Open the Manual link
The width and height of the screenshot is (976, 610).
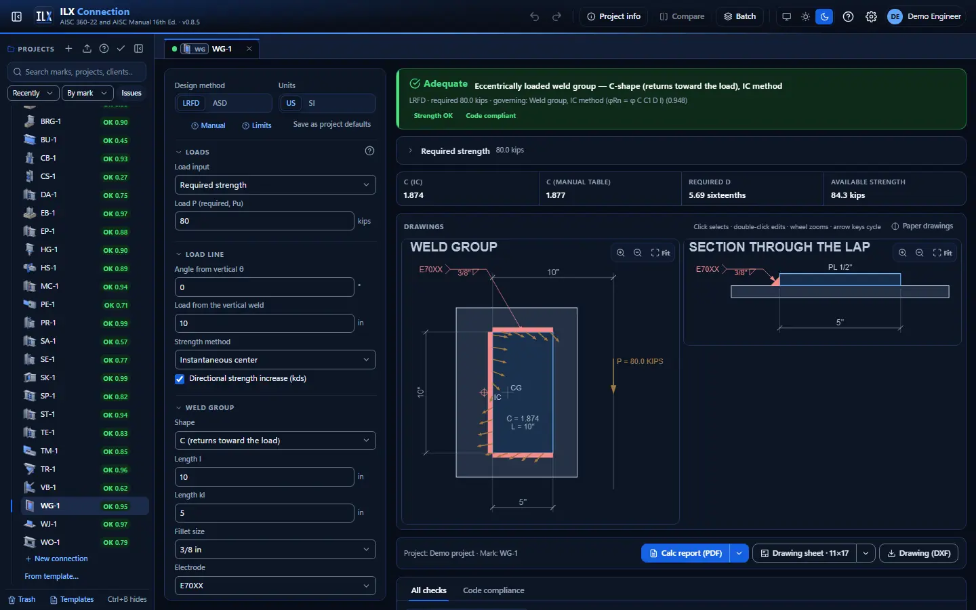click(x=208, y=125)
